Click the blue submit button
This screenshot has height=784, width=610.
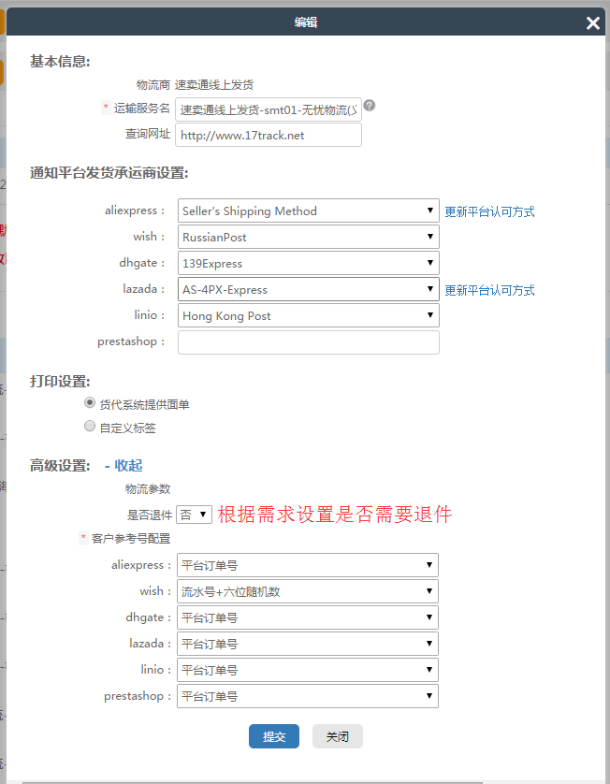(274, 736)
